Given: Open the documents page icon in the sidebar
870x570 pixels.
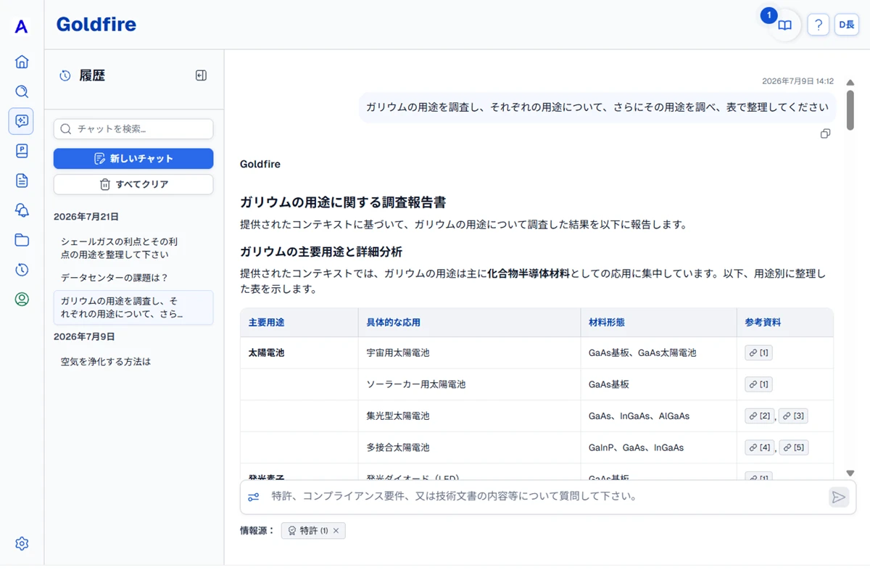Looking at the screenshot, I should [22, 181].
